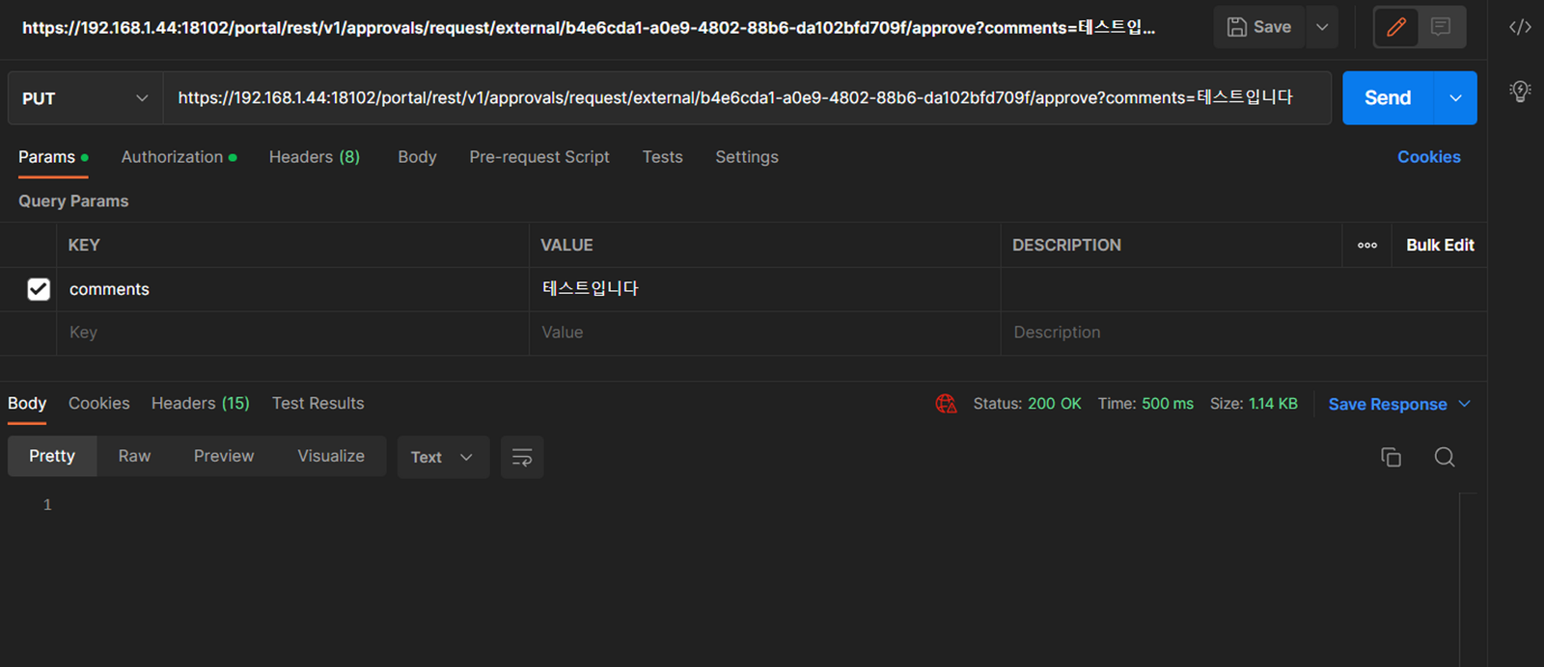The height and width of the screenshot is (667, 1544).
Task: Click the red globe network icon
Action: [946, 404]
